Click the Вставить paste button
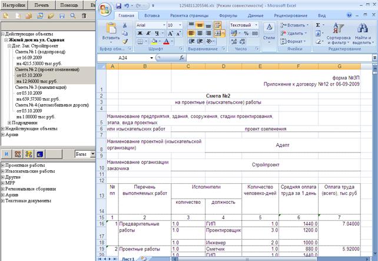Viewport: 378px width, 261px height. pyautogui.click(x=111, y=32)
